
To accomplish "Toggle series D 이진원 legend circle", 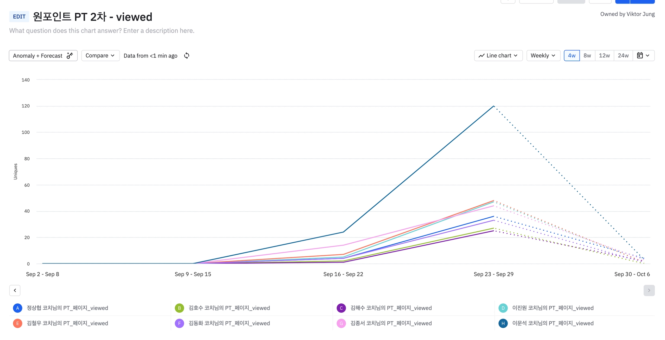I will point(503,308).
